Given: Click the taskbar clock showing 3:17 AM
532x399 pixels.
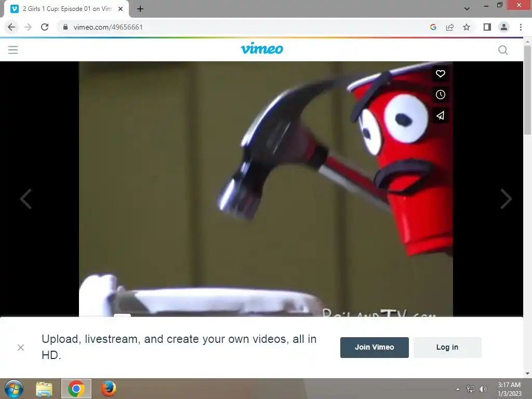Looking at the screenshot, I should [x=509, y=389].
